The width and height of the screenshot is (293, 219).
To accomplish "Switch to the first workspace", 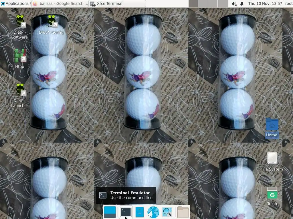I will coord(193,3).
